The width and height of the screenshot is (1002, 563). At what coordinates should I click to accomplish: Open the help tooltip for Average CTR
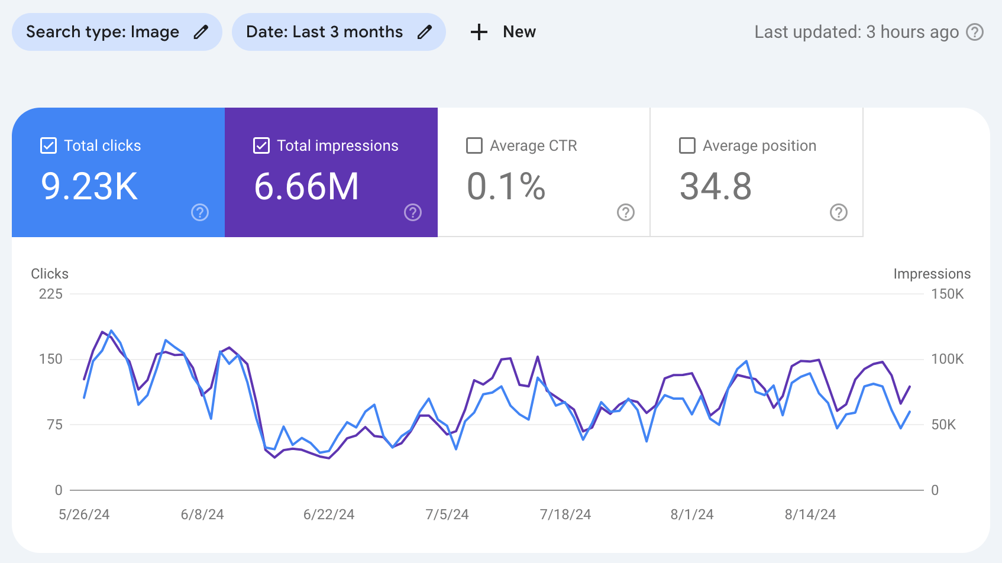[626, 212]
